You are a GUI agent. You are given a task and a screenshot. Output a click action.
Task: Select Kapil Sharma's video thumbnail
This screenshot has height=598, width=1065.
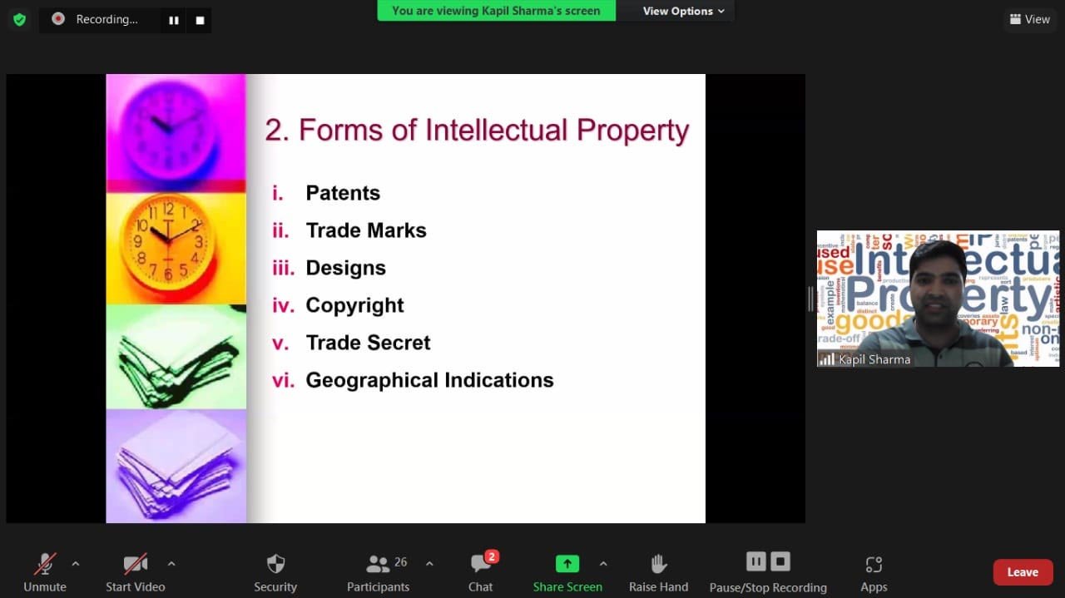coord(938,299)
